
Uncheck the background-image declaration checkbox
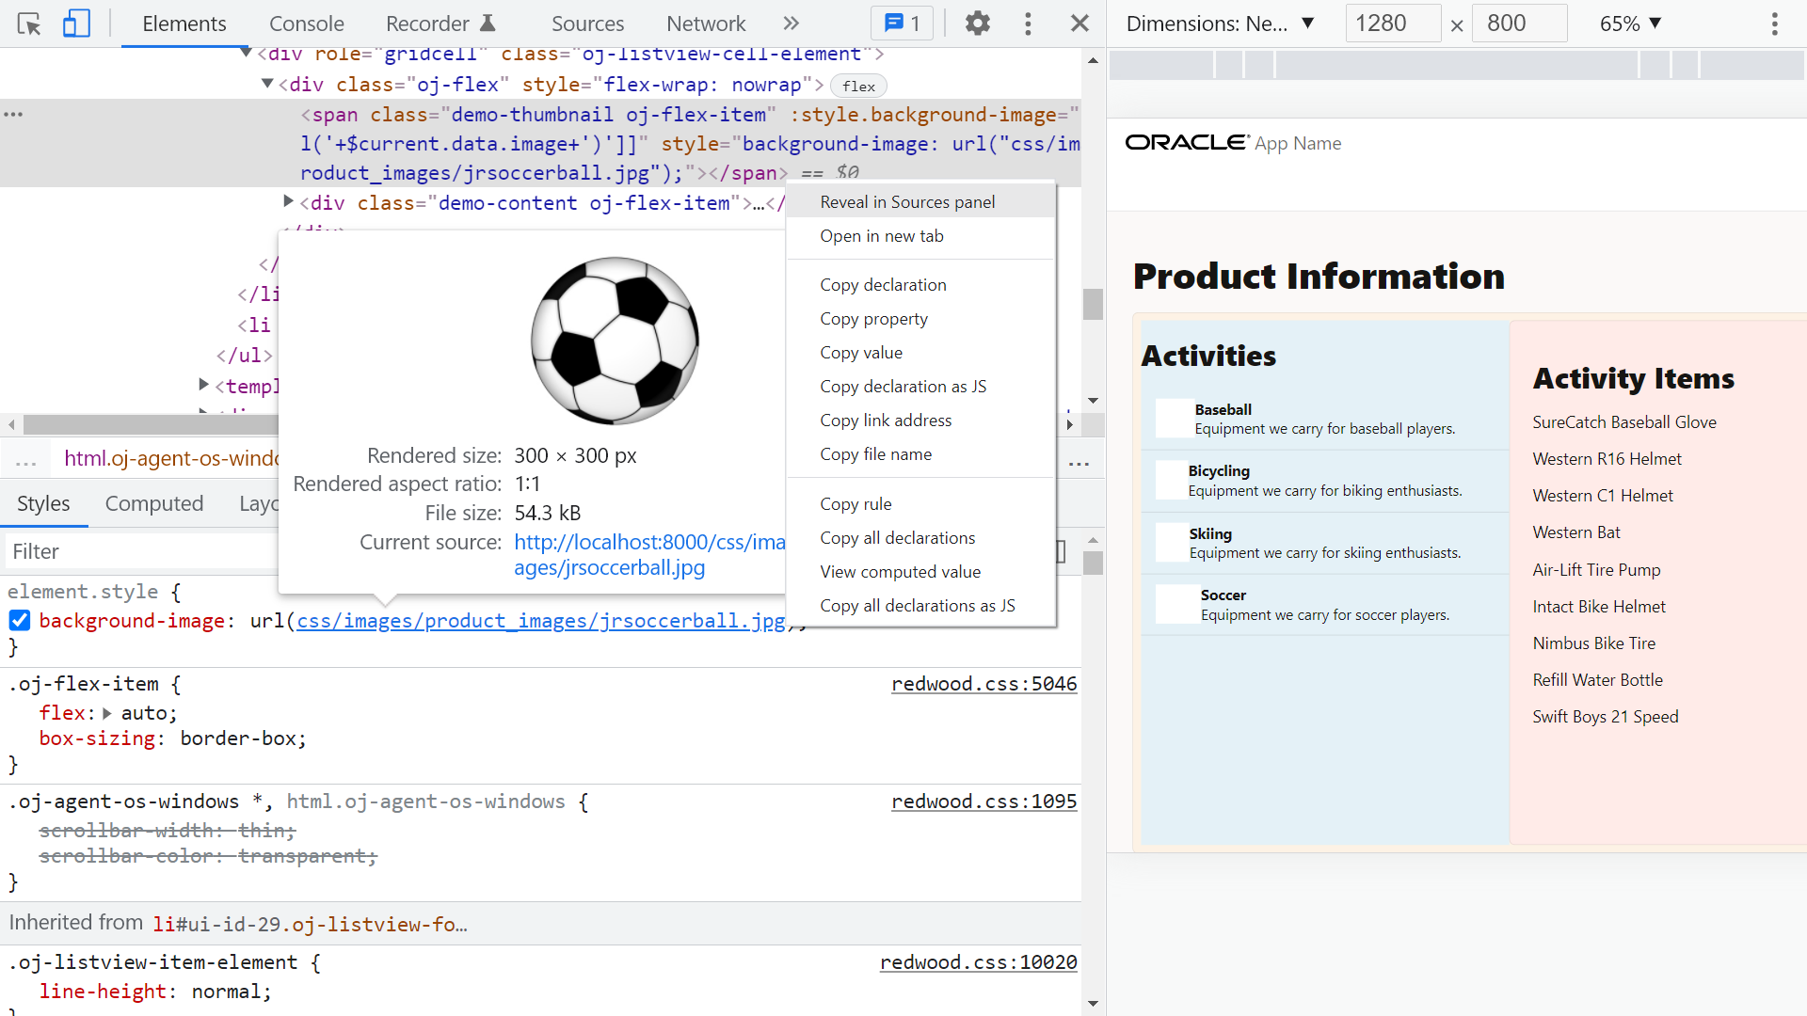20,621
